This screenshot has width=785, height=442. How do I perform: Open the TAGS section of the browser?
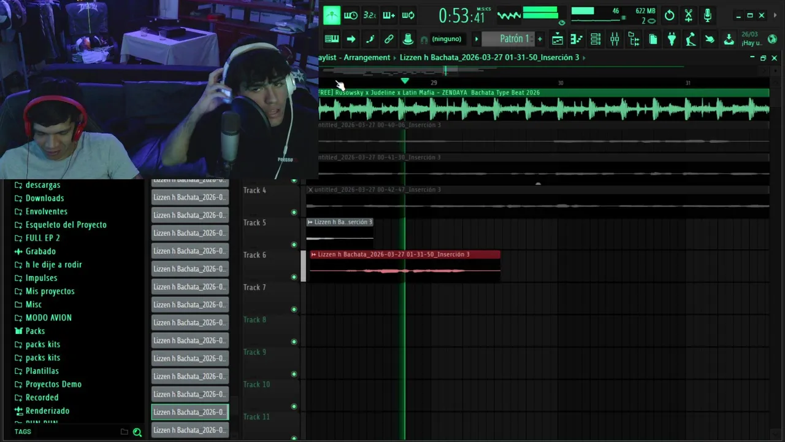pyautogui.click(x=23, y=432)
